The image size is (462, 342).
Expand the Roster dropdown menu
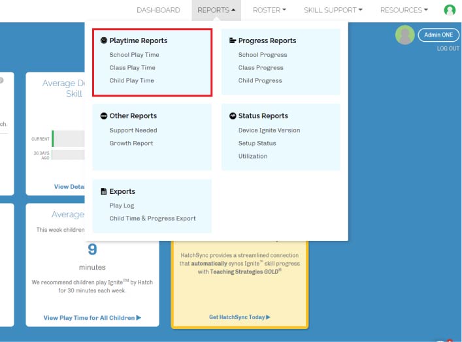(x=269, y=10)
